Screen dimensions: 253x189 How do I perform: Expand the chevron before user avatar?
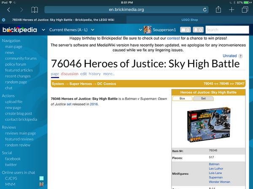140,30
